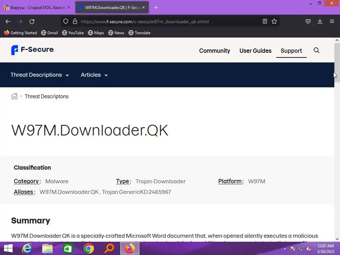
Task: Bookmark this page with the star icon
Action: (x=274, y=22)
